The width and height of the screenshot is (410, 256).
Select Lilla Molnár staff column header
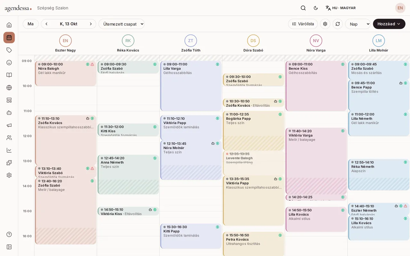click(379, 44)
